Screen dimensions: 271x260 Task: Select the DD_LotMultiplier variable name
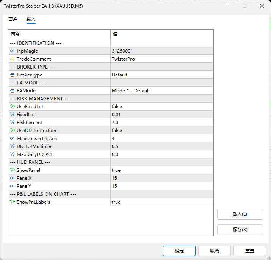(x=35, y=146)
